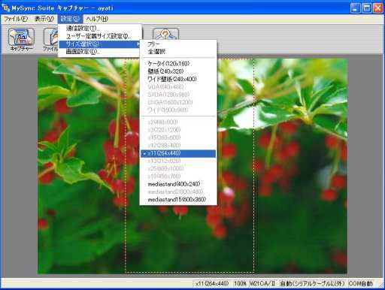Viewport: 385px width, 290px height.
Task: Click COM自動 status bar entry
Action: pyautogui.click(x=360, y=283)
